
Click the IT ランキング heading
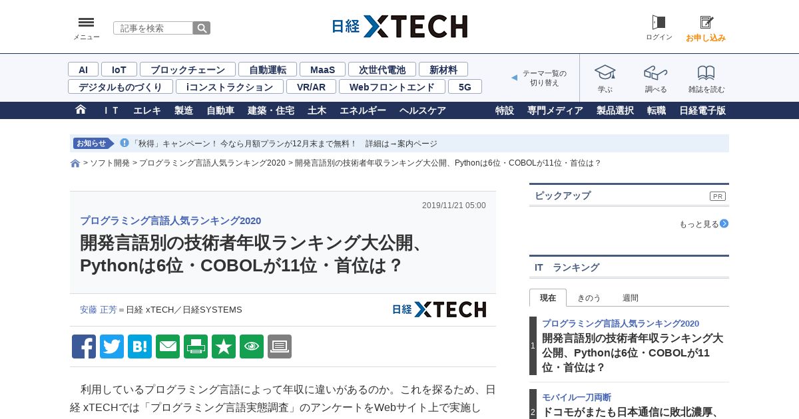tap(567, 267)
